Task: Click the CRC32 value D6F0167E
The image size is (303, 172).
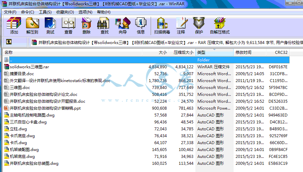Action: pos(278,67)
